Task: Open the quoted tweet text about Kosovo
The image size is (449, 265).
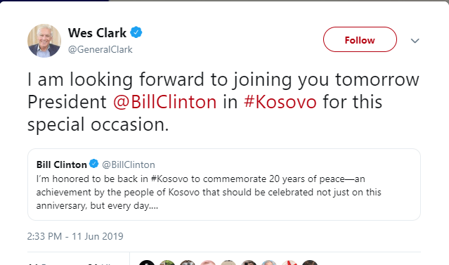Action: pos(209,192)
